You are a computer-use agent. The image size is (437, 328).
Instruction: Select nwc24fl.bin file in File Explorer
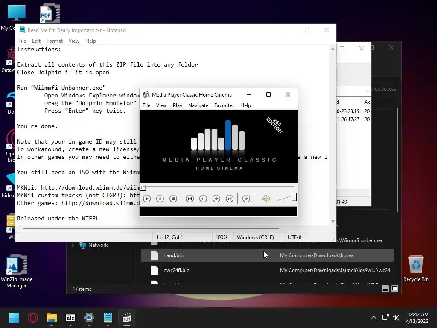point(267,270)
